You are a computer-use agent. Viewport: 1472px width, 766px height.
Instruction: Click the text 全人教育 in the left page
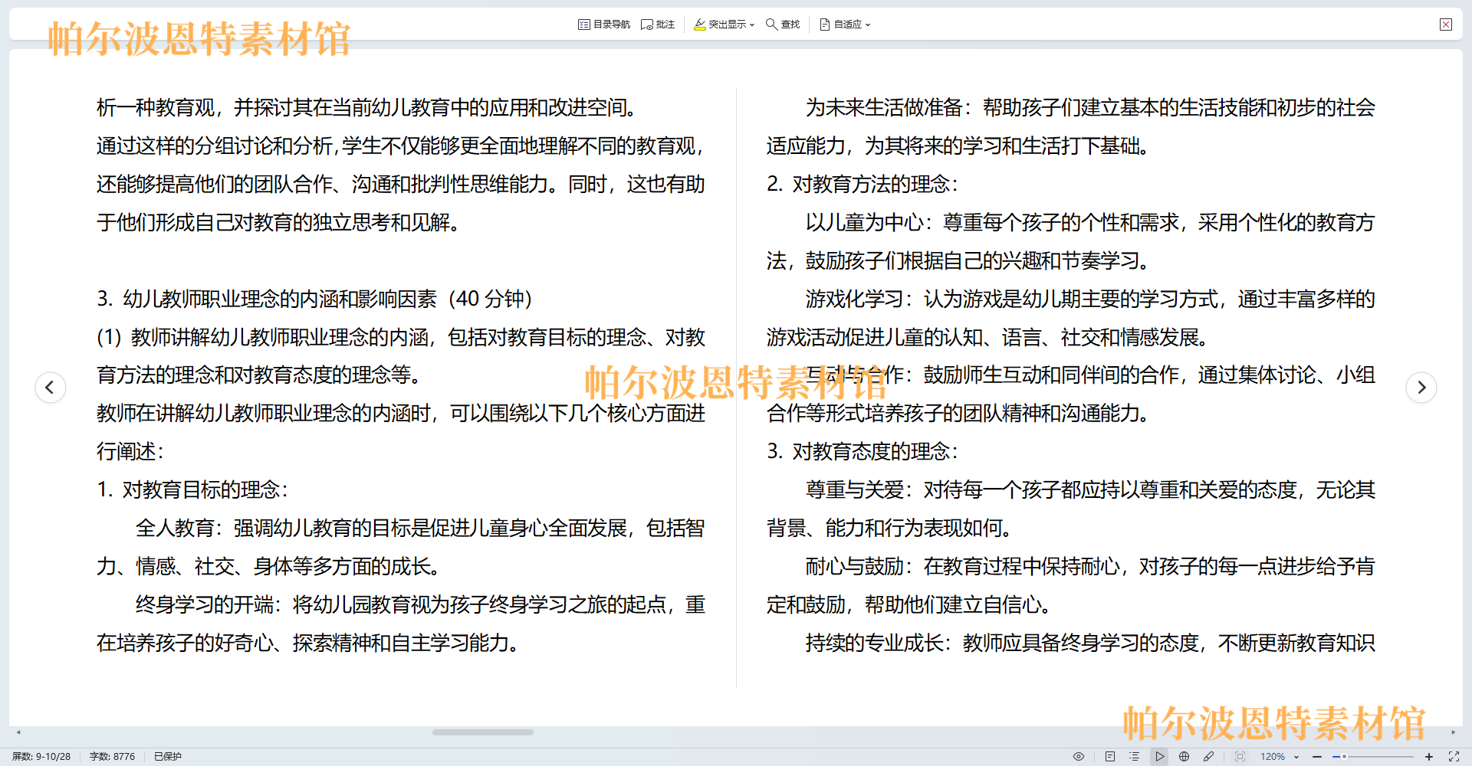click(x=175, y=528)
